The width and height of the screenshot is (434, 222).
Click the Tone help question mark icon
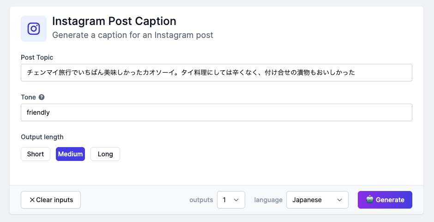(x=42, y=97)
